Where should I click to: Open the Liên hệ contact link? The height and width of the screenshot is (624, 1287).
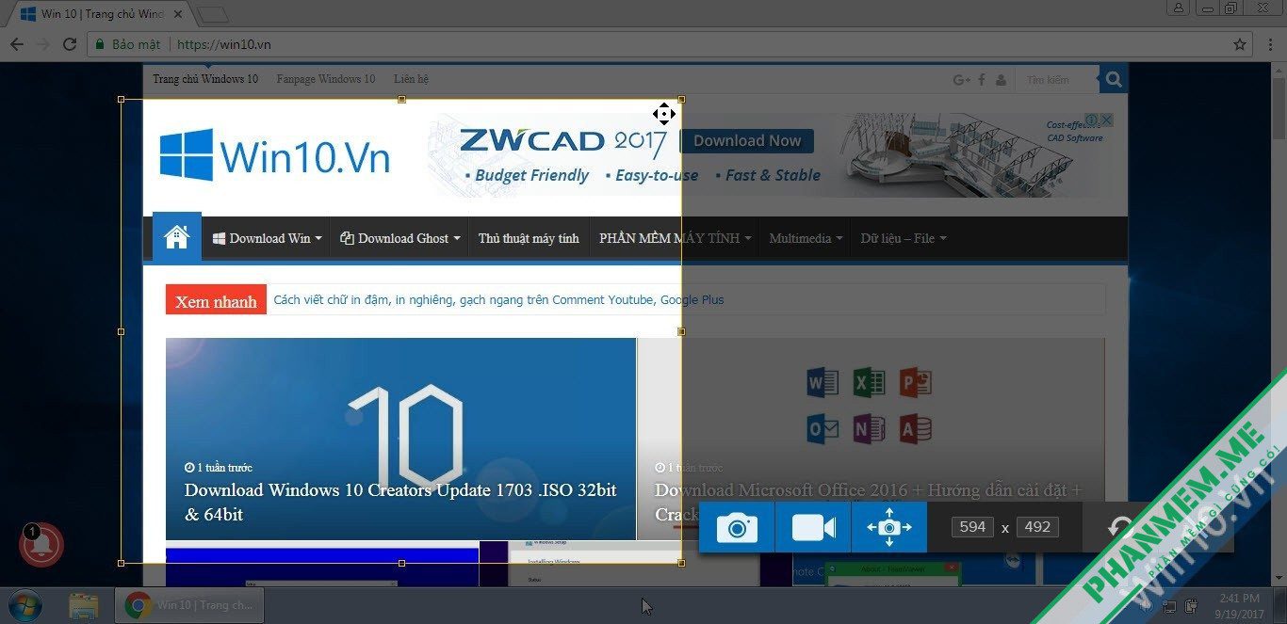pos(412,79)
